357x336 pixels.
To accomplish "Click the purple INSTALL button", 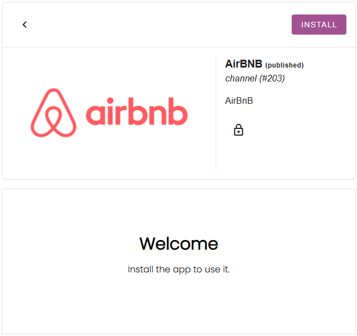I will point(319,25).
